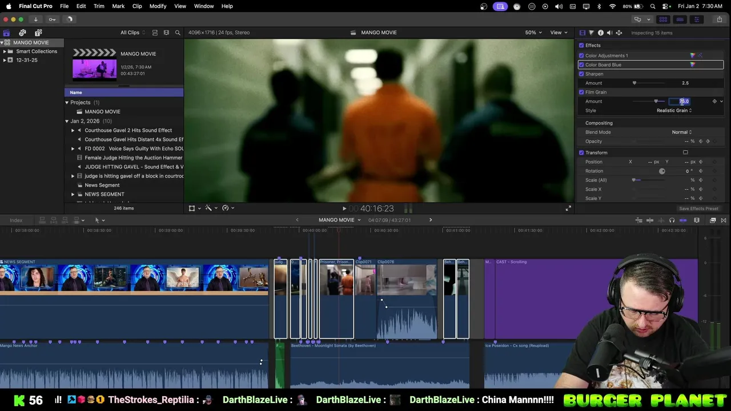Open the All Clips filter dropdown
Screen dimensions: 731x411
click(x=132, y=33)
